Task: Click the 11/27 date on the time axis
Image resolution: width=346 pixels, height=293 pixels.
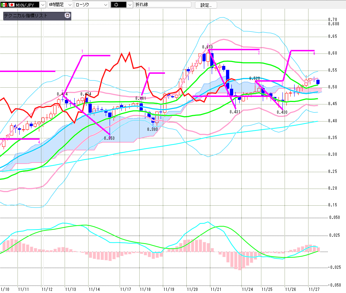Action: (x=314, y=289)
